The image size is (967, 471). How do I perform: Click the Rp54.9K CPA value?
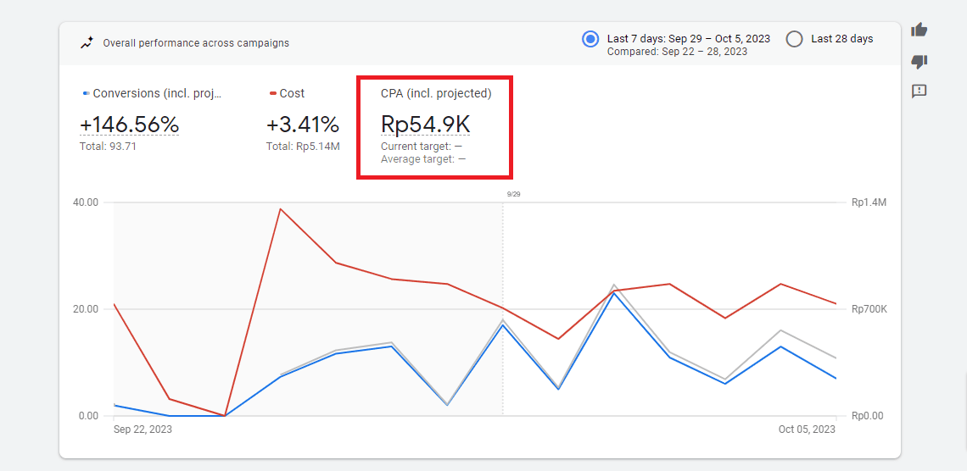point(425,125)
